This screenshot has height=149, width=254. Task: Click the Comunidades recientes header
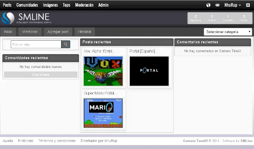click(40, 58)
